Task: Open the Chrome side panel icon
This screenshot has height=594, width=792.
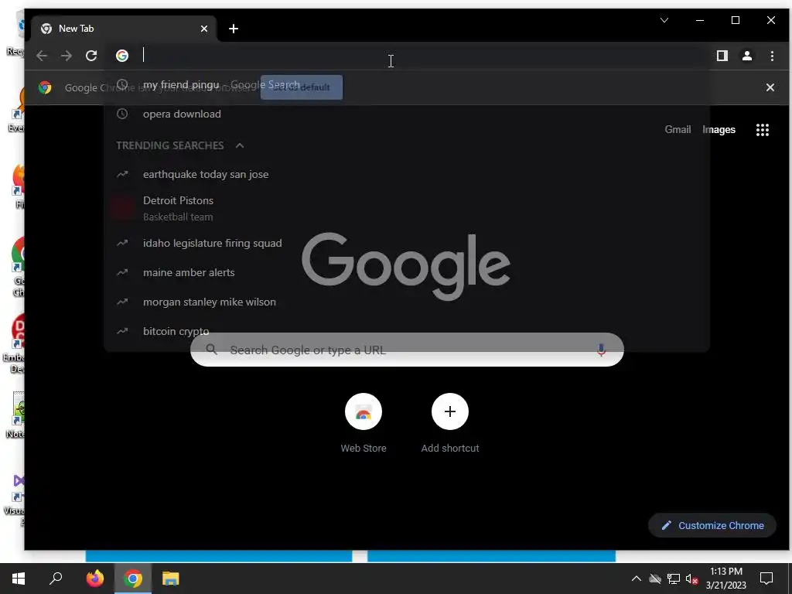Action: tap(722, 56)
